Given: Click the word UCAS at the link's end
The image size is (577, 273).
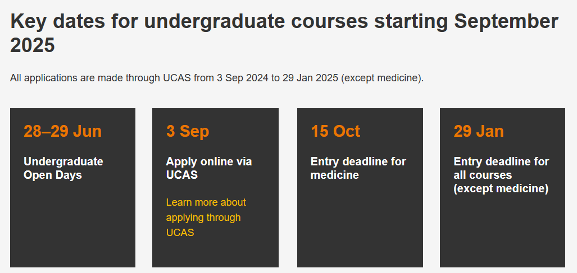Looking at the screenshot, I should pos(180,232).
